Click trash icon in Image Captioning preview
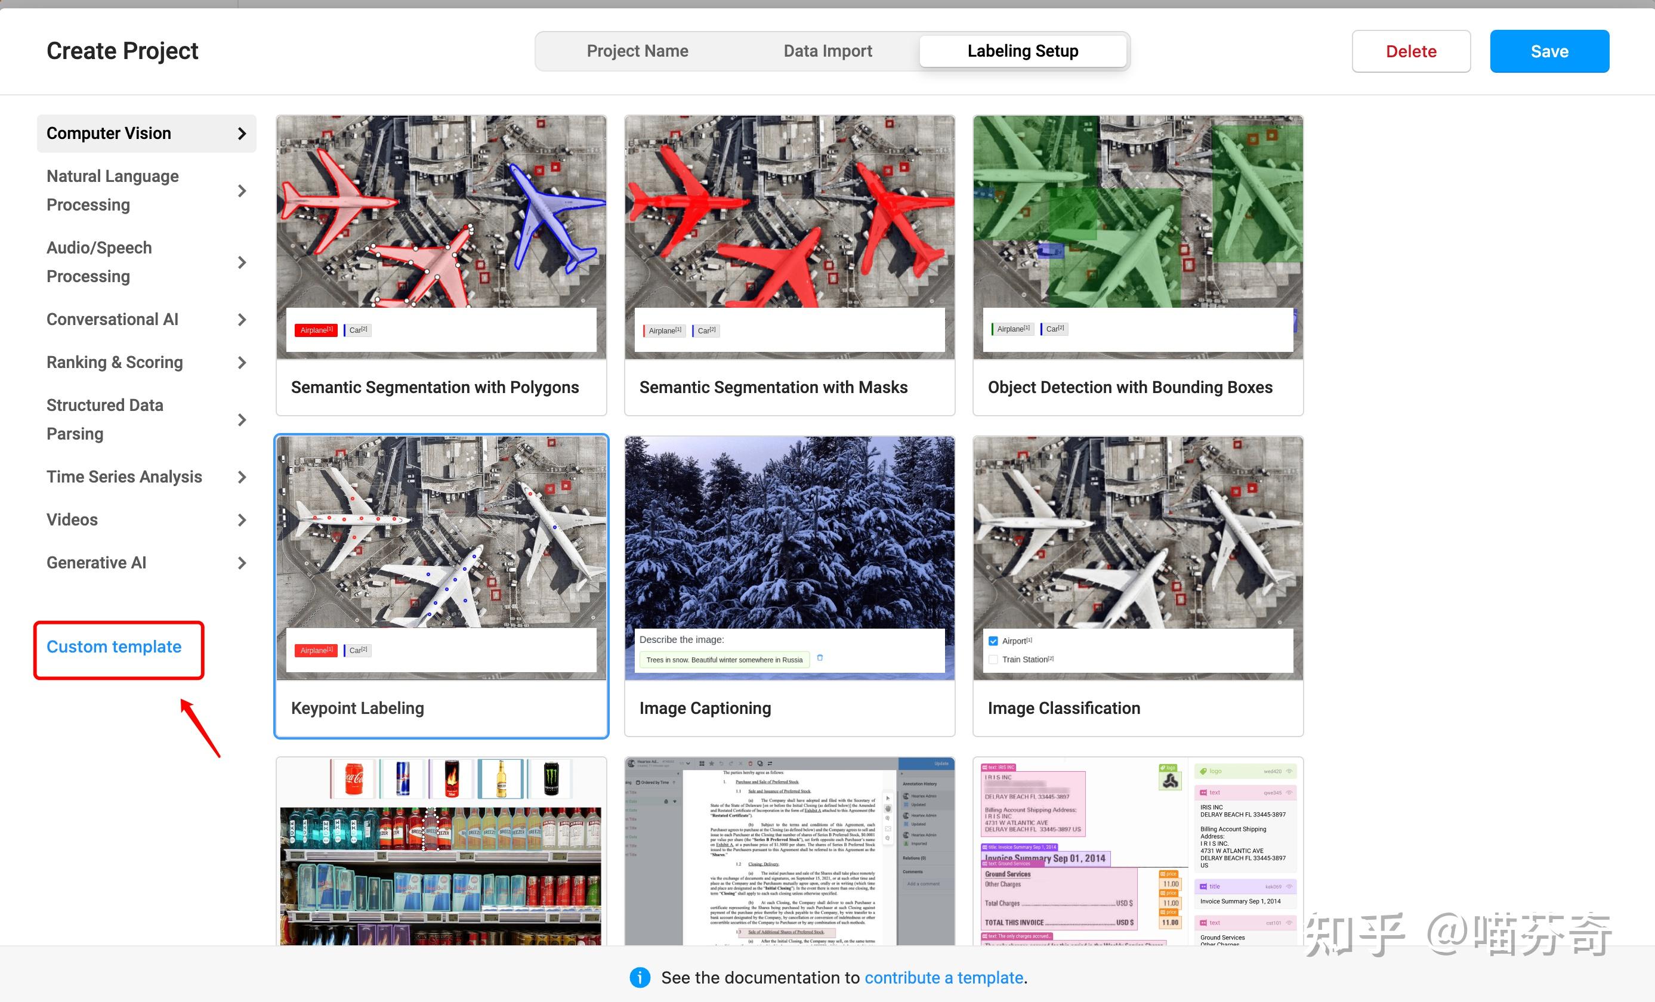 coord(819,658)
